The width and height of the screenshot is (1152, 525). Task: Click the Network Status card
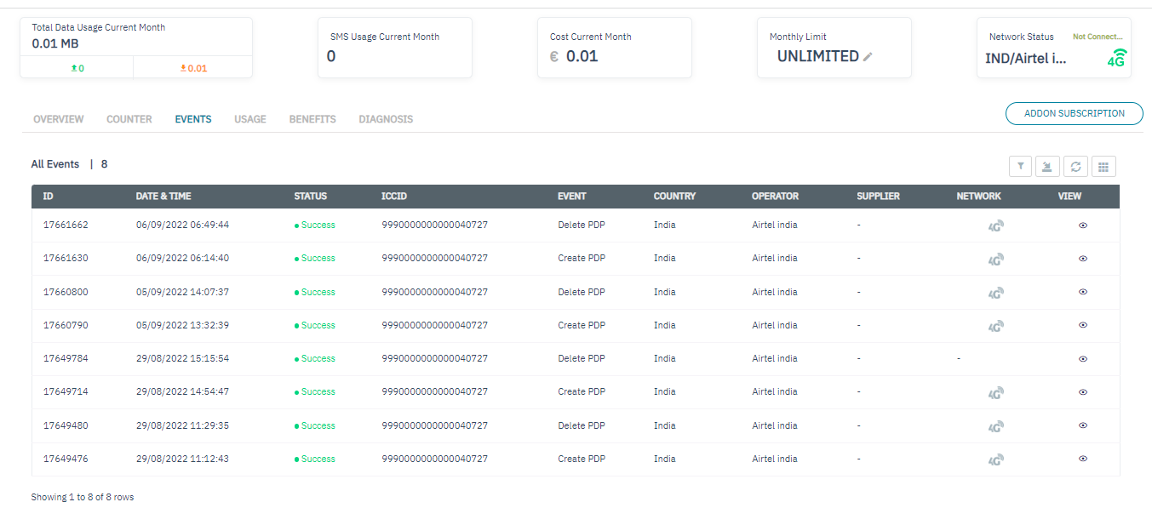pos(1053,49)
